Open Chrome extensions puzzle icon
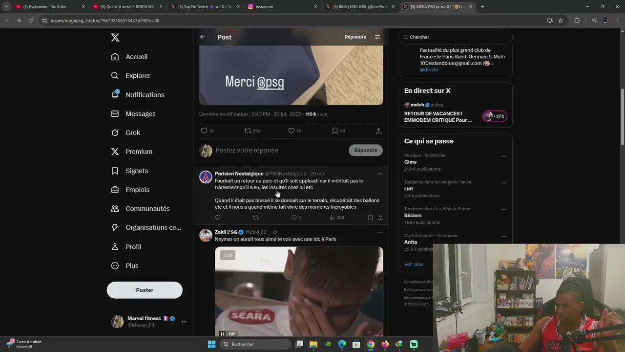This screenshot has width=625, height=352. point(577,21)
